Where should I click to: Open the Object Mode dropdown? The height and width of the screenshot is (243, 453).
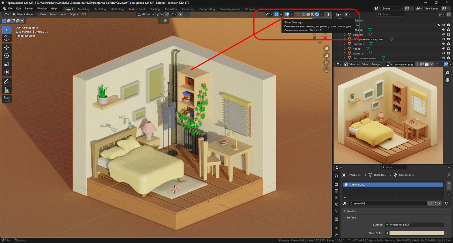(24, 14)
